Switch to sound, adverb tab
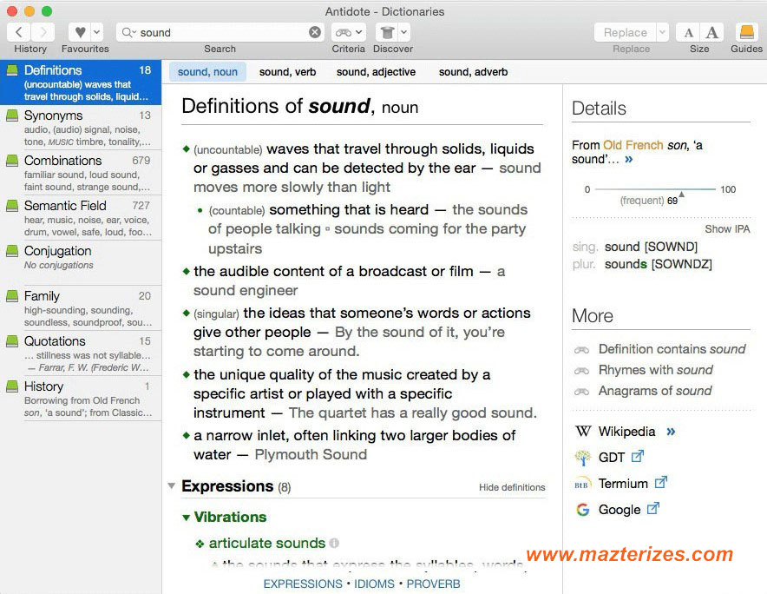Screen dimensions: 767x594 click(473, 72)
